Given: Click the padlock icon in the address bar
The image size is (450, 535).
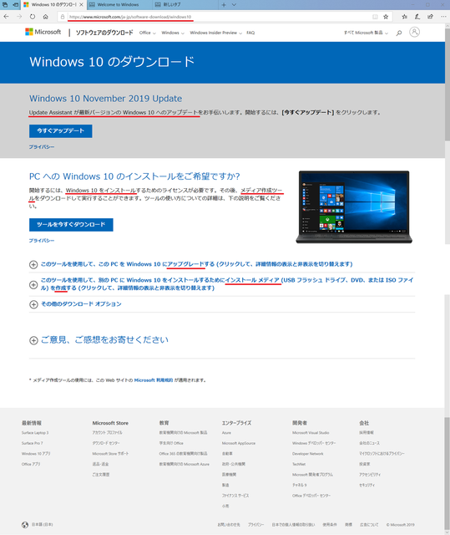Looking at the screenshot, I should coord(63,17).
